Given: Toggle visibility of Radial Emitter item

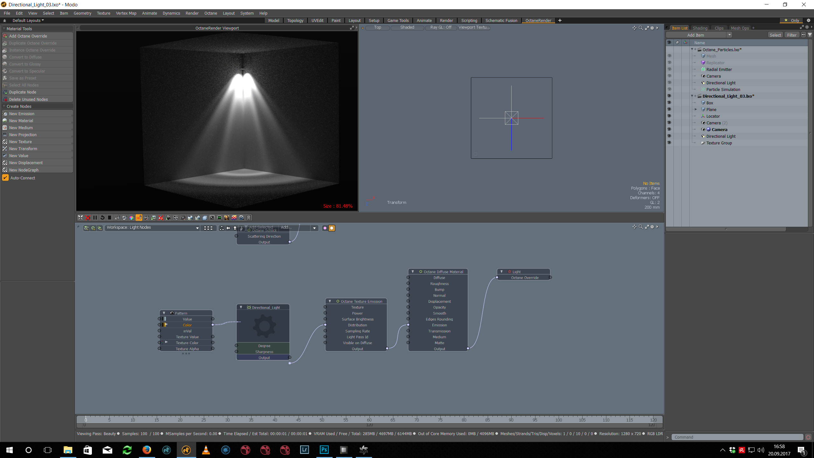Looking at the screenshot, I should click(x=669, y=69).
